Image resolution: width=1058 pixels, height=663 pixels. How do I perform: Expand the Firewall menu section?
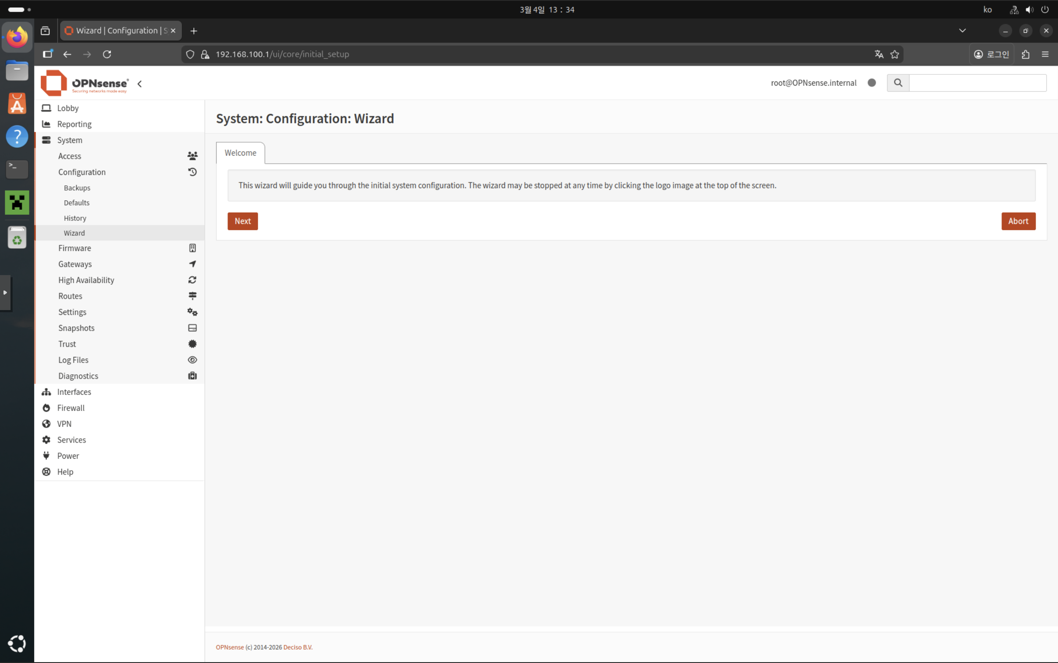pyautogui.click(x=70, y=408)
